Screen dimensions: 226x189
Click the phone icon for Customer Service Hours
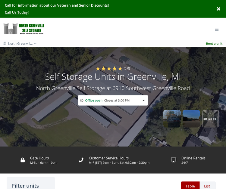tap(81, 160)
